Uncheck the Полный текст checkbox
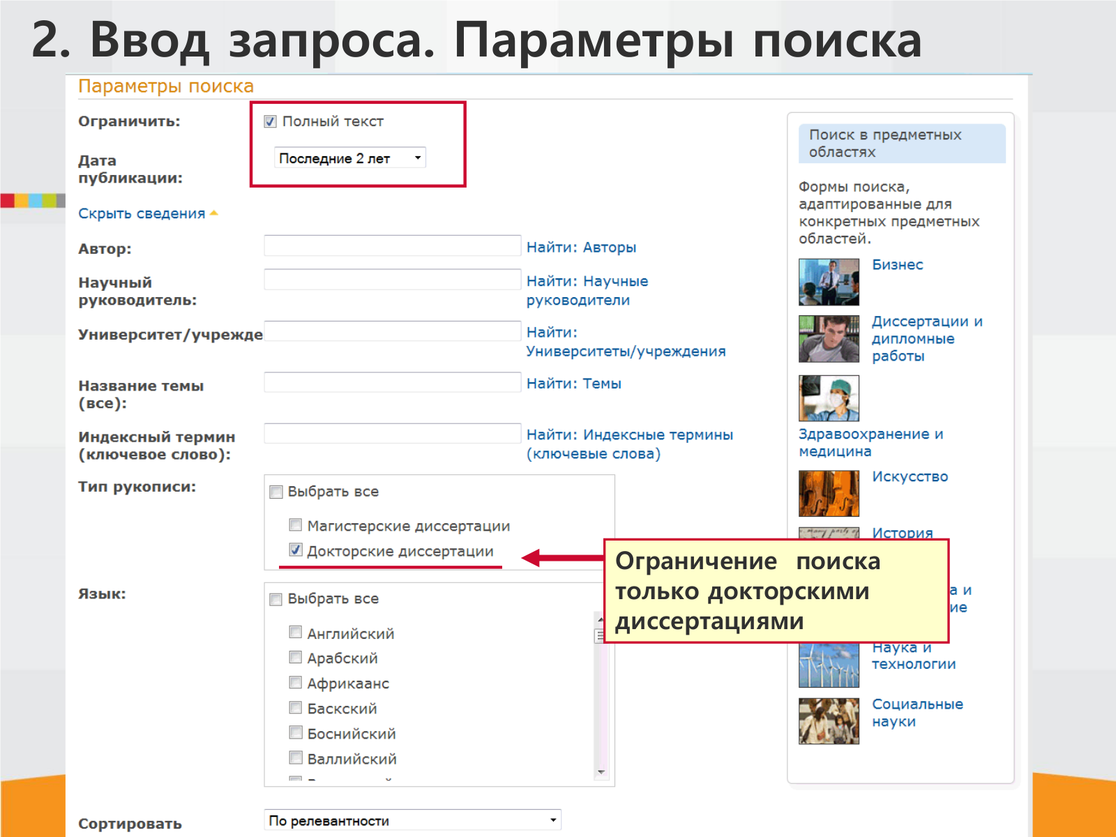Image resolution: width=1116 pixels, height=837 pixels. click(x=271, y=121)
